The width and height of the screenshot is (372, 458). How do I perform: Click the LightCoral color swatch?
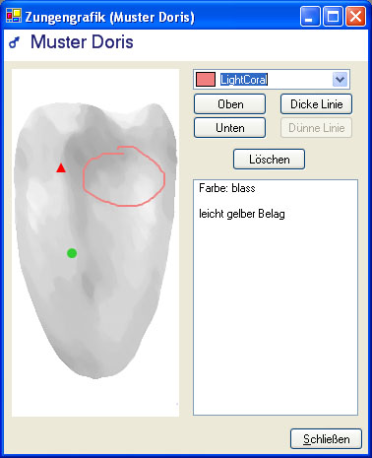point(206,80)
